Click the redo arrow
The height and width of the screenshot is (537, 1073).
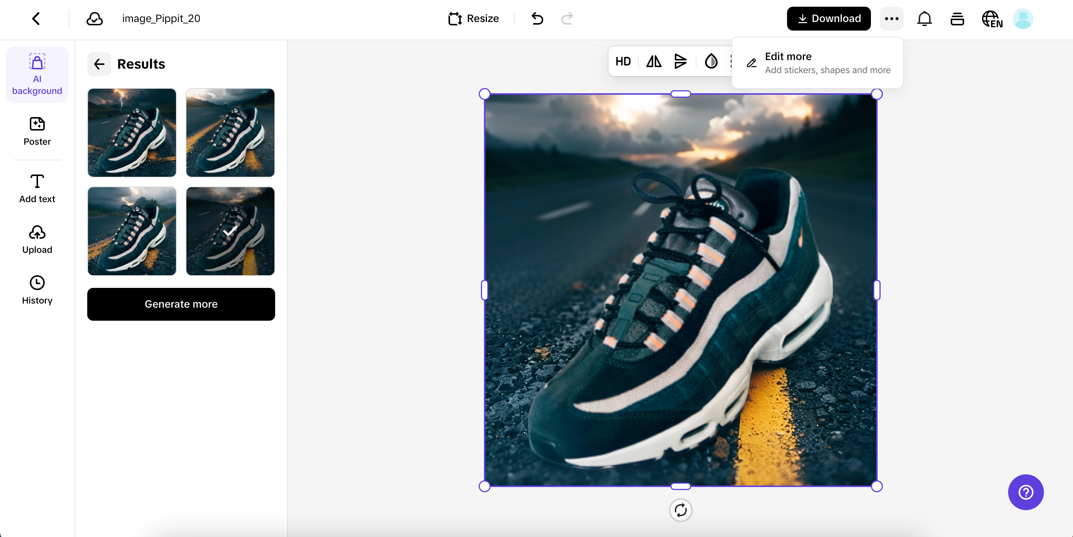567,18
